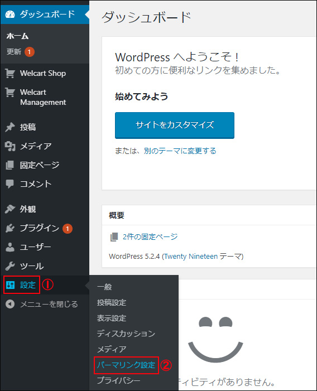Screen dimensions: 317x391
Task: Select 表示設定 in the settings flyout
Action: [x=112, y=318]
